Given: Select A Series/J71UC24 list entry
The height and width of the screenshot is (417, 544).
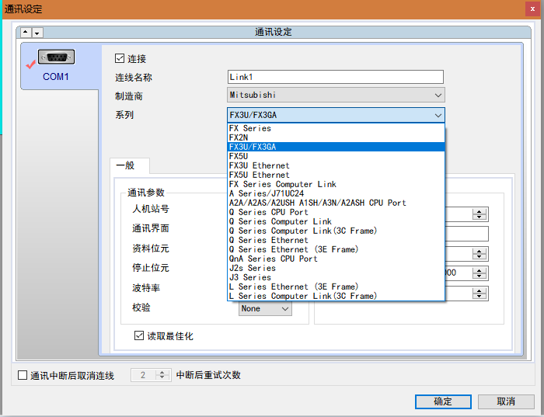Looking at the screenshot, I should pyautogui.click(x=266, y=193).
